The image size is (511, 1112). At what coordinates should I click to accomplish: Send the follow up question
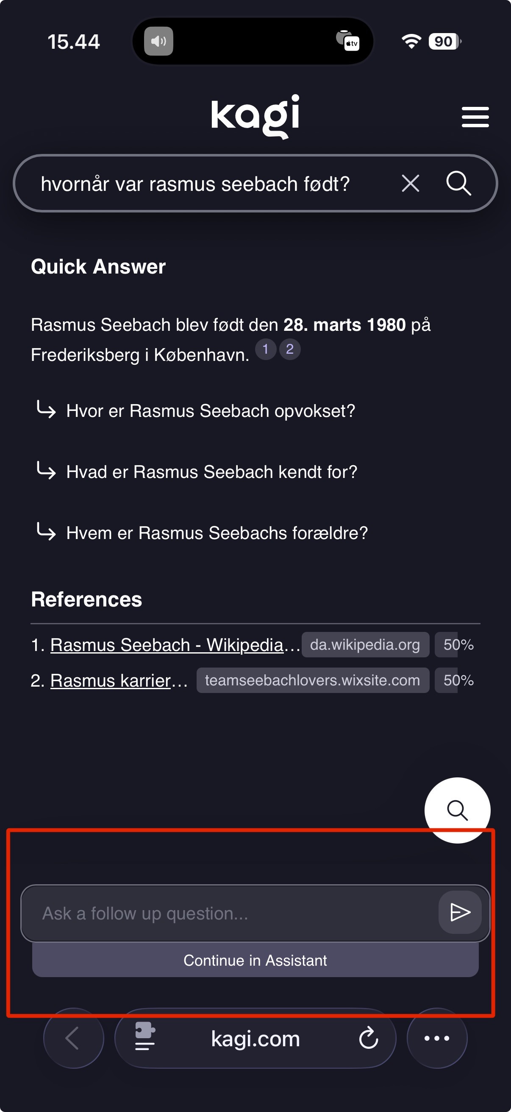pos(460,912)
